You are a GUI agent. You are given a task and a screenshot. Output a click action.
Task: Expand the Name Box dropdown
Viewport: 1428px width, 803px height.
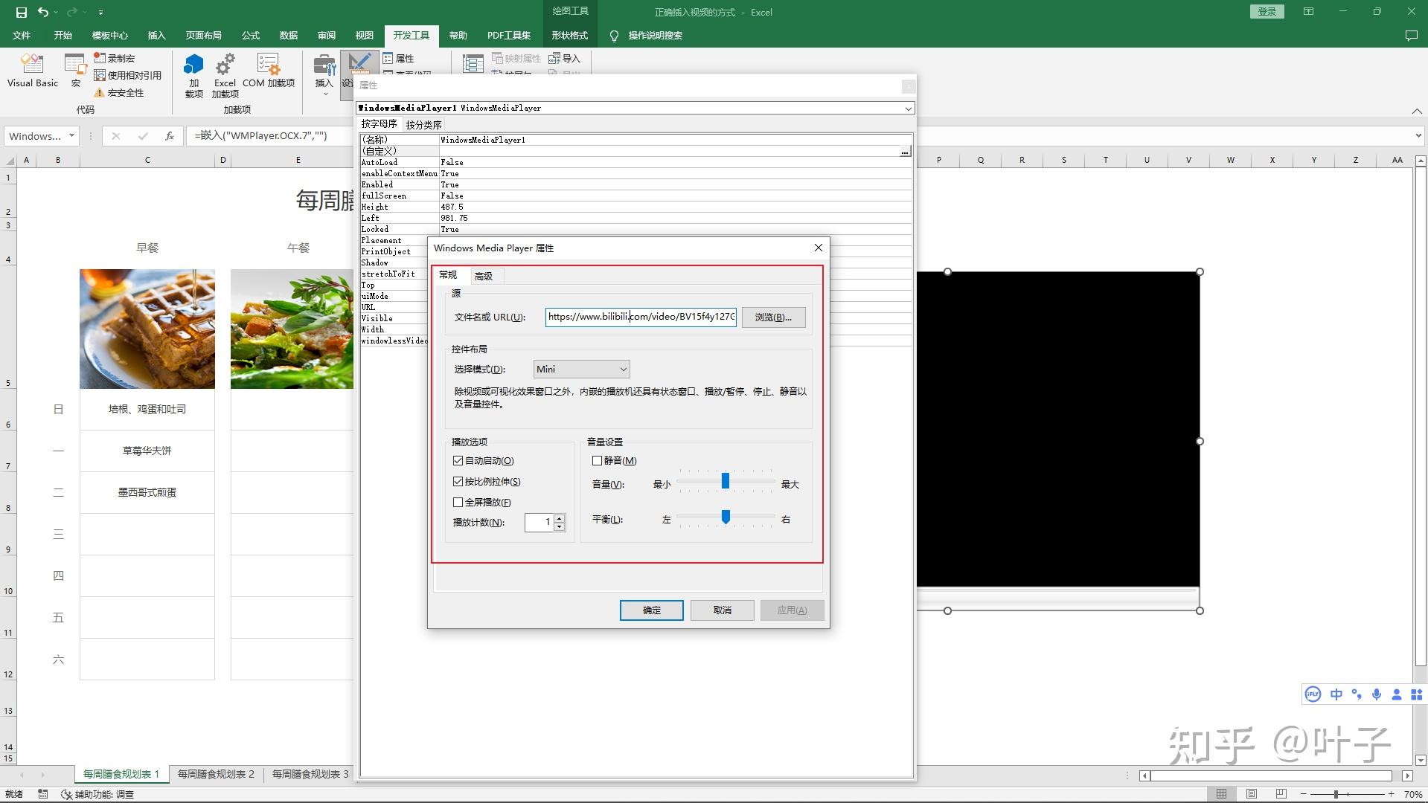pyautogui.click(x=71, y=136)
